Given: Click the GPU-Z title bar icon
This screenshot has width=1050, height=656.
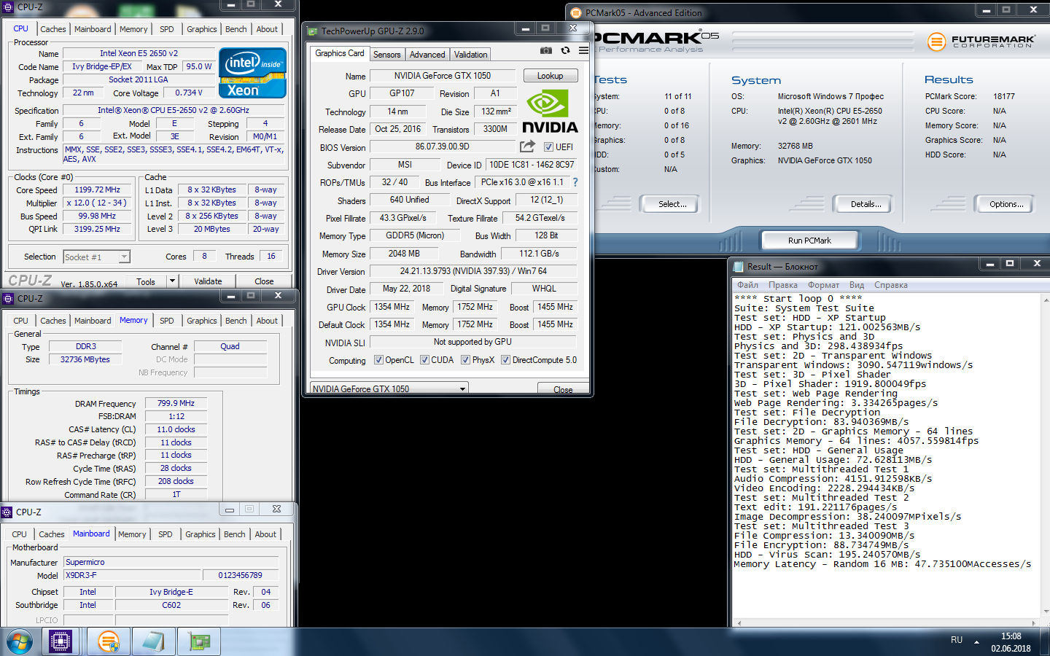Looking at the screenshot, I should (x=313, y=31).
